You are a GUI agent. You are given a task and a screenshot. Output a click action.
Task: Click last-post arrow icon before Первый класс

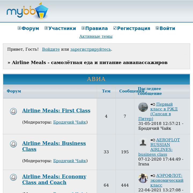[153, 104]
